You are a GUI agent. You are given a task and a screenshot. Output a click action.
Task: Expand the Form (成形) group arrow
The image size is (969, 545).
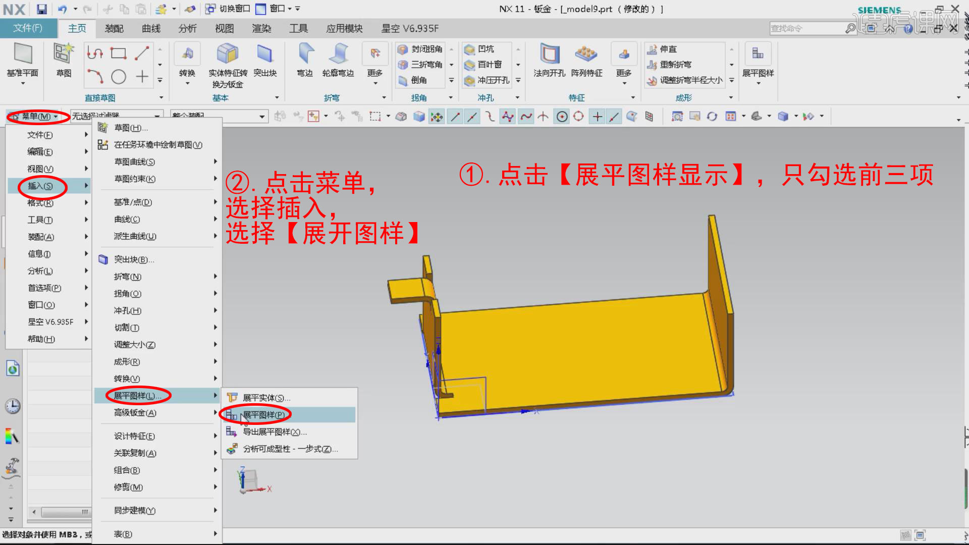(x=731, y=97)
